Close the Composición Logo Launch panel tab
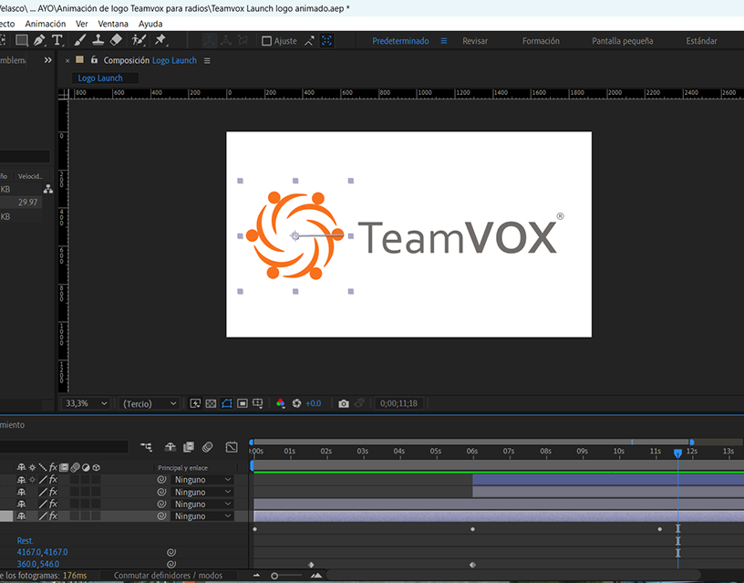 click(x=67, y=61)
